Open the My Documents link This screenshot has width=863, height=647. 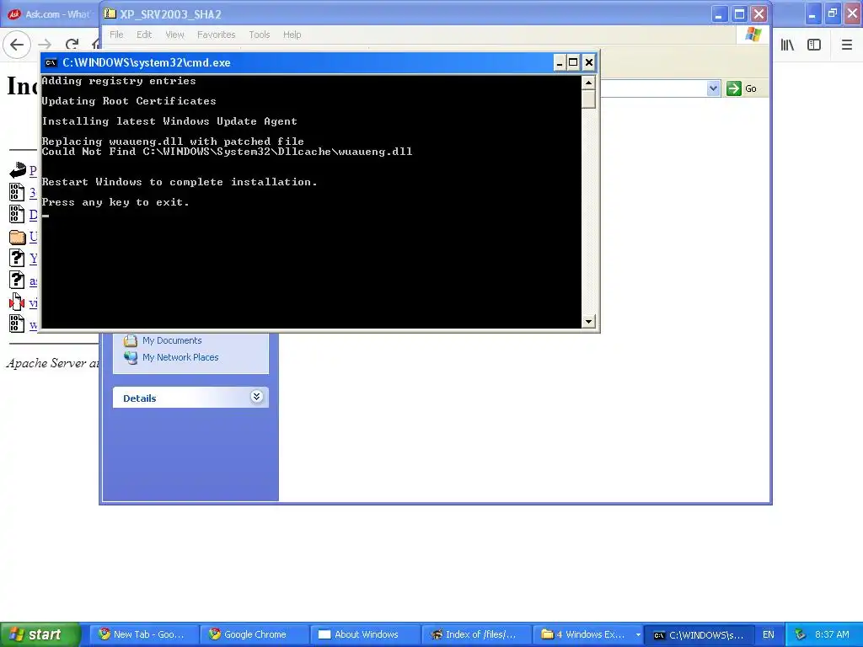coord(172,340)
